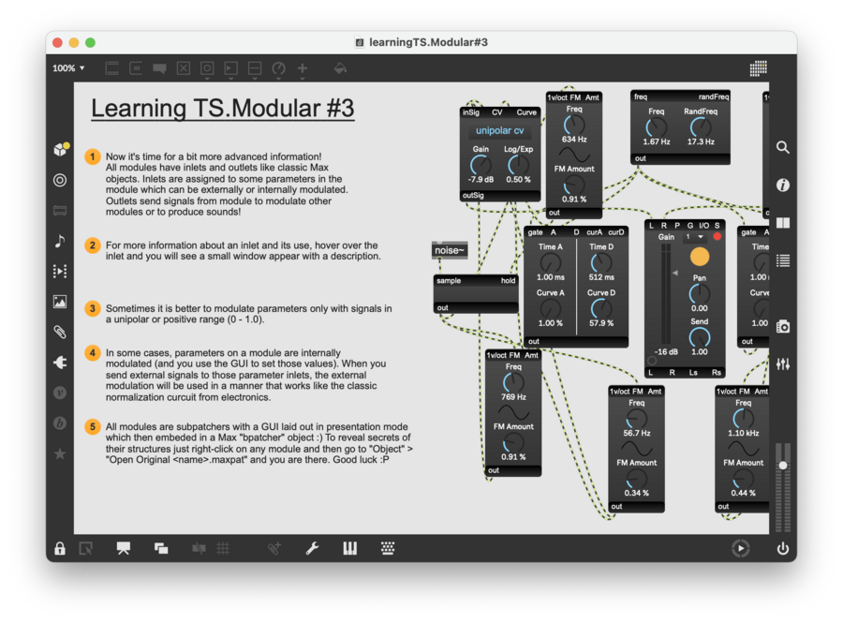Click the sample hold module
The height and width of the screenshot is (623, 843).
click(x=476, y=294)
